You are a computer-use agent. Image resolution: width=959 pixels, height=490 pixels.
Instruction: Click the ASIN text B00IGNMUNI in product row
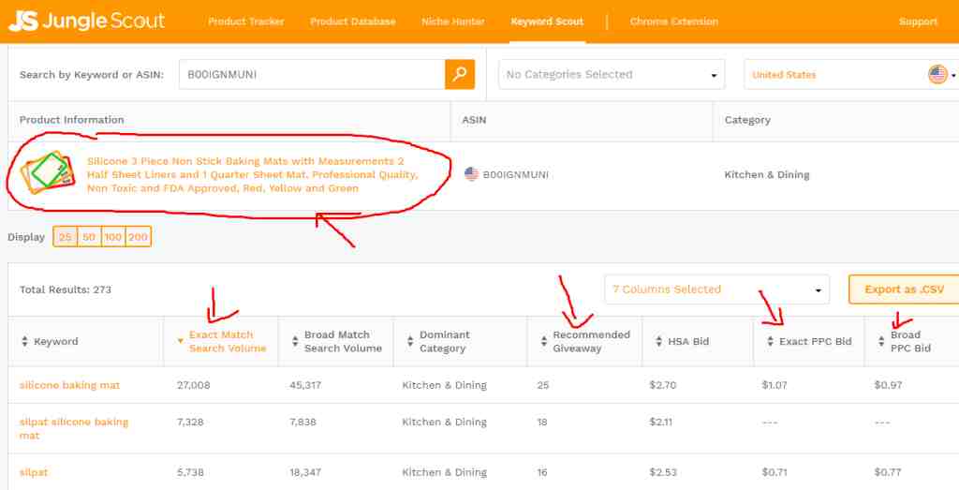coord(516,175)
